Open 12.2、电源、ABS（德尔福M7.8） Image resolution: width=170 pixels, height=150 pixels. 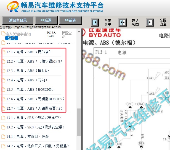34,61
